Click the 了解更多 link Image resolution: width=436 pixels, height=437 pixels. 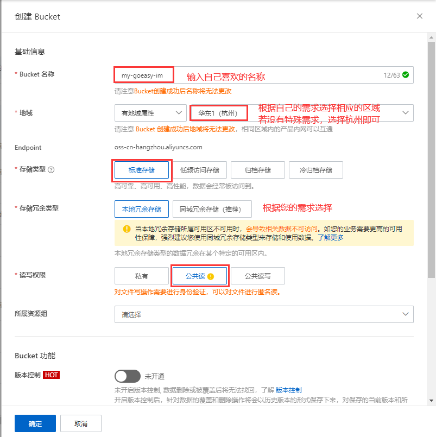pyautogui.click(x=330, y=237)
